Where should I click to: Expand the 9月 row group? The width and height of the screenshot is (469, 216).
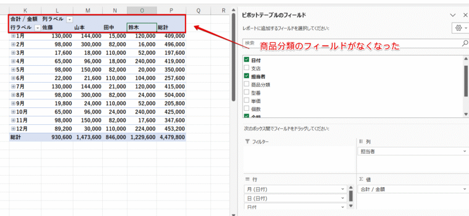[13, 103]
